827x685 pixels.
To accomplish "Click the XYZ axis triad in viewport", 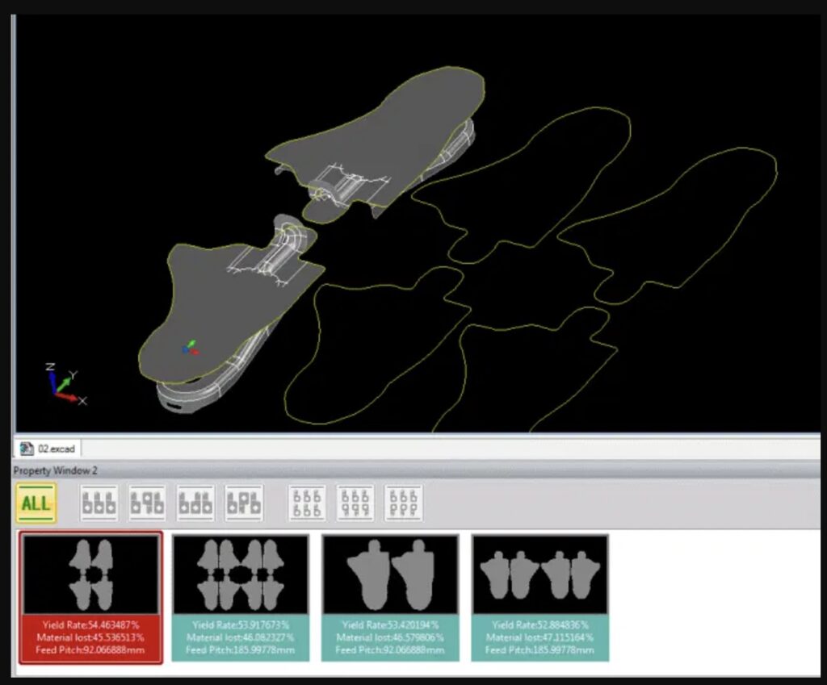I will coord(61,386).
